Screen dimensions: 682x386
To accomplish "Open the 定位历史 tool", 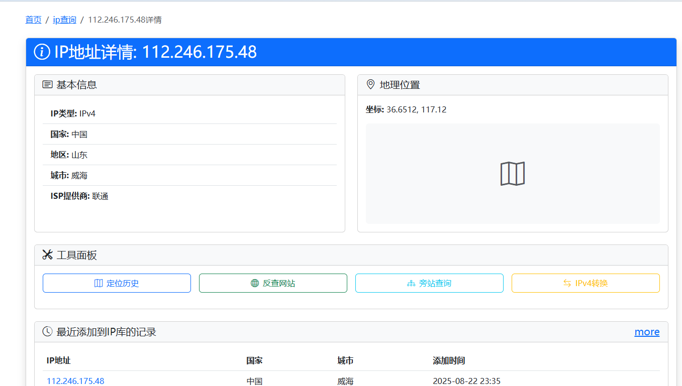I will click(117, 283).
